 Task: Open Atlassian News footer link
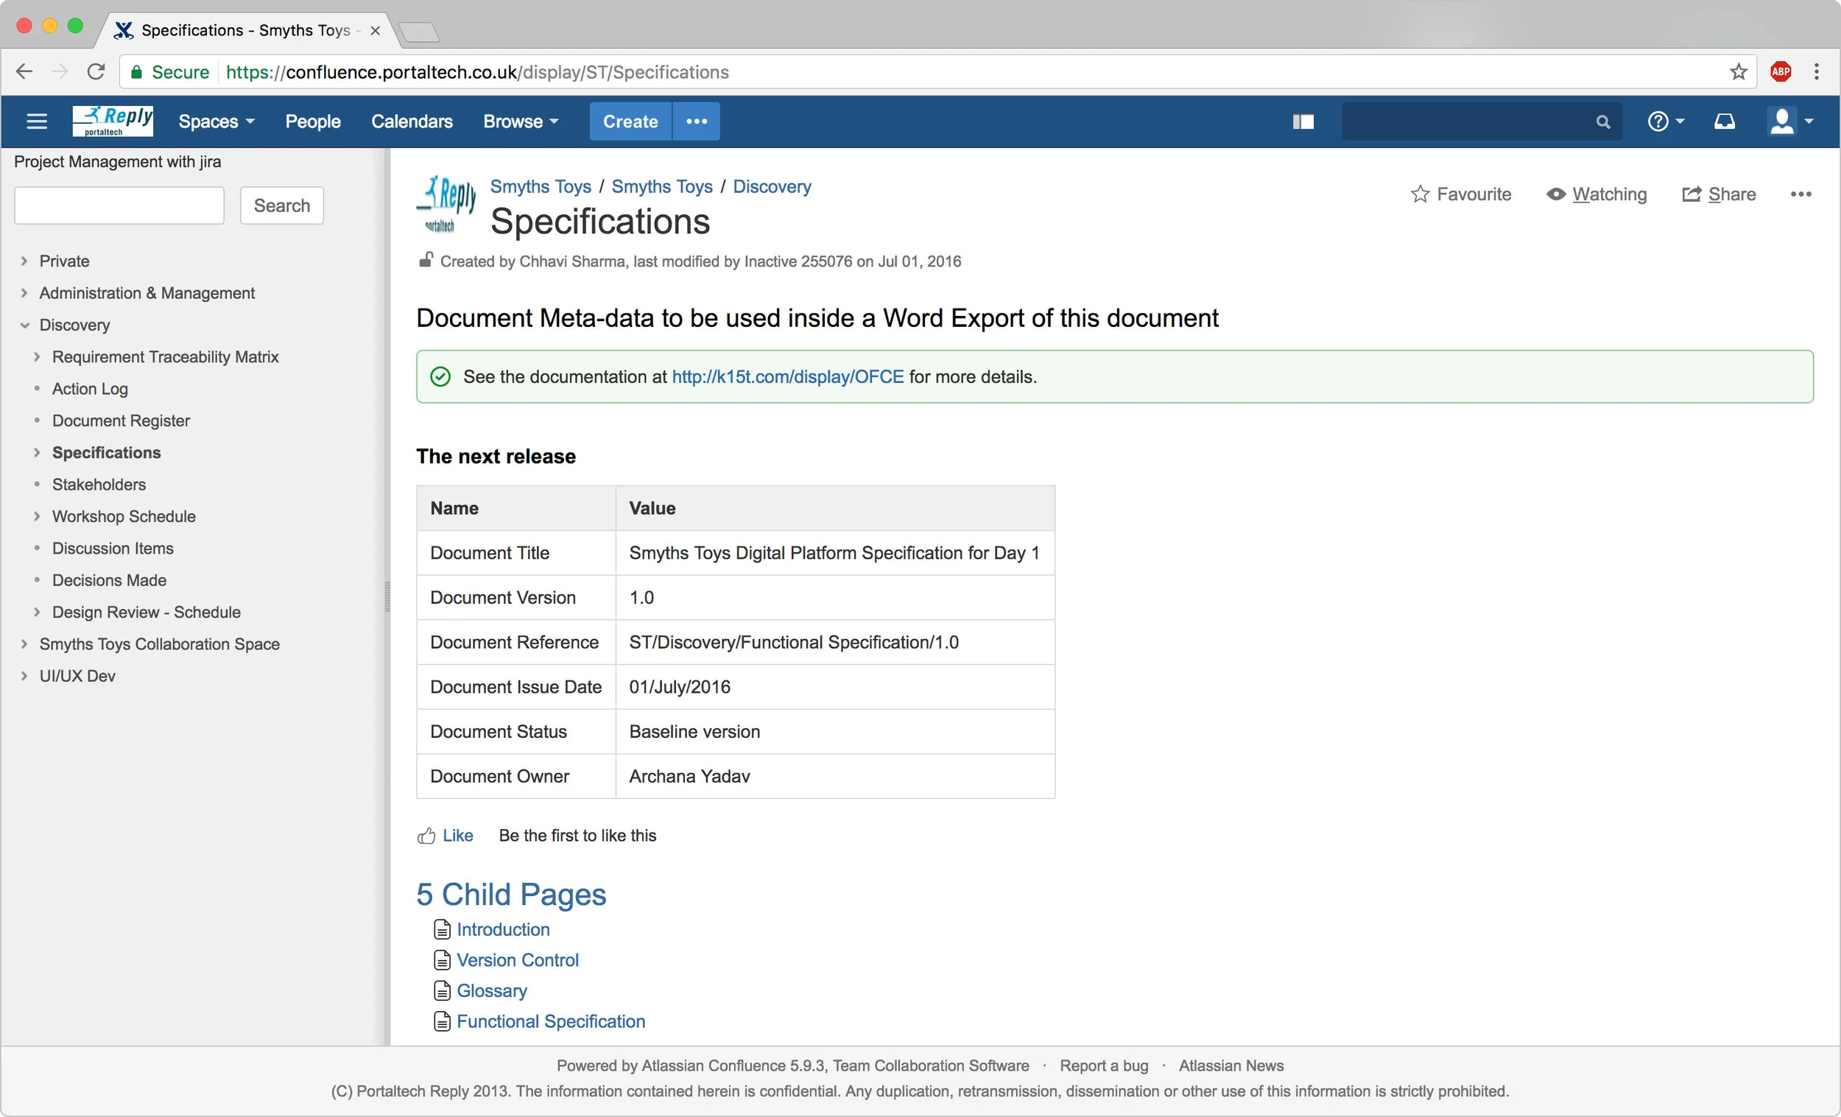[1231, 1065]
